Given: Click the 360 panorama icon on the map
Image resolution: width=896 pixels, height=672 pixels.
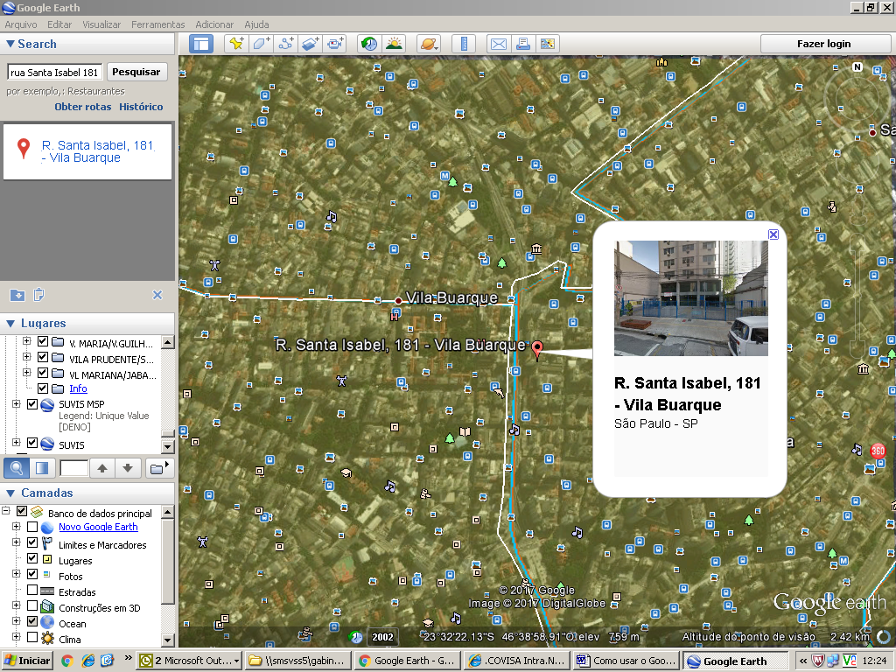Looking at the screenshot, I should pos(878,451).
